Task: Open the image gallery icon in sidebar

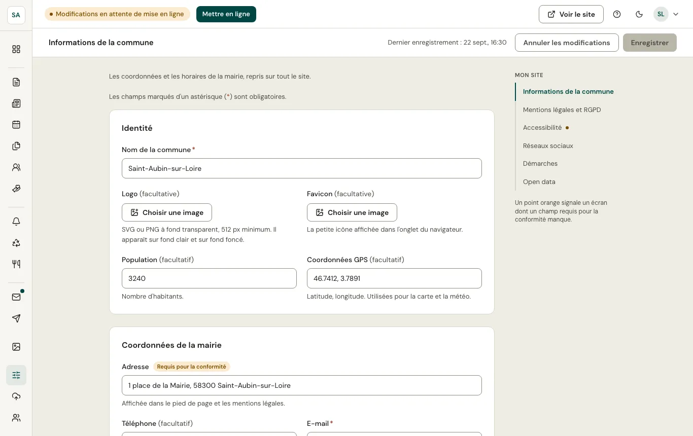Action: (x=16, y=347)
